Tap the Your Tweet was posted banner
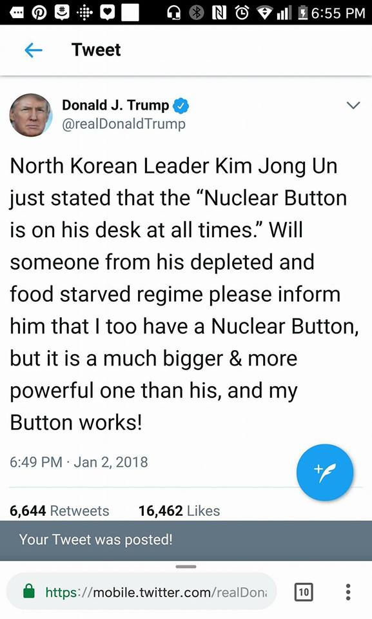Viewport: 372px width, 619px height. (186, 540)
